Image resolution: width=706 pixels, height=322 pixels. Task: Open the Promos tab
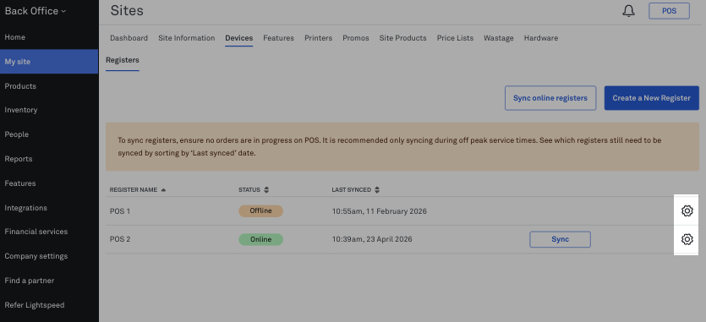pos(356,38)
